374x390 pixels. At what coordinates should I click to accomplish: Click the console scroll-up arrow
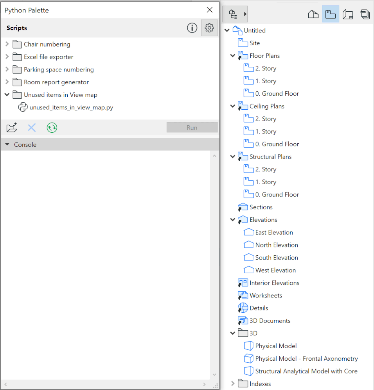pyautogui.click(x=214, y=155)
